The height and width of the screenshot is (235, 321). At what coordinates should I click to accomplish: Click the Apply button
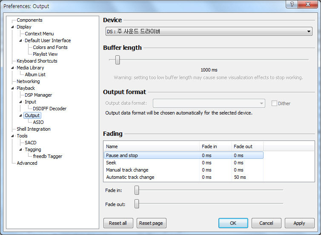coord(300,223)
